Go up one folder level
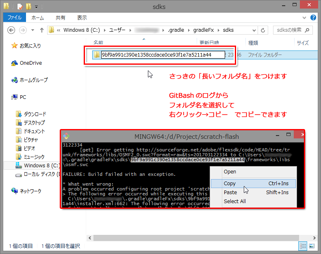This screenshot has width=321, height=254. (x=42, y=31)
